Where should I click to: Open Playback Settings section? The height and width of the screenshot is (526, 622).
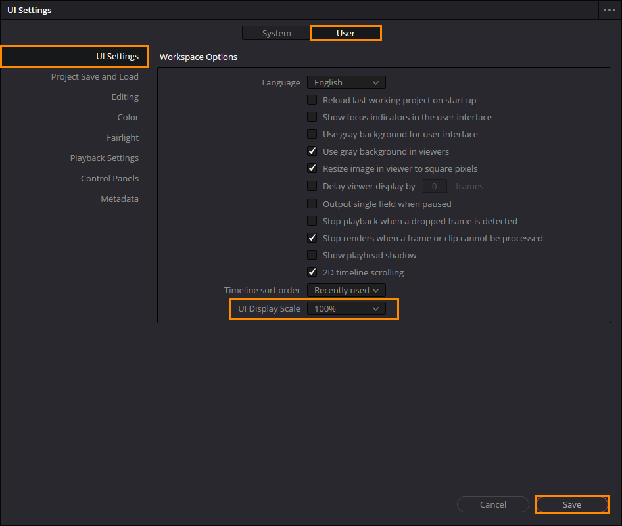[105, 158]
